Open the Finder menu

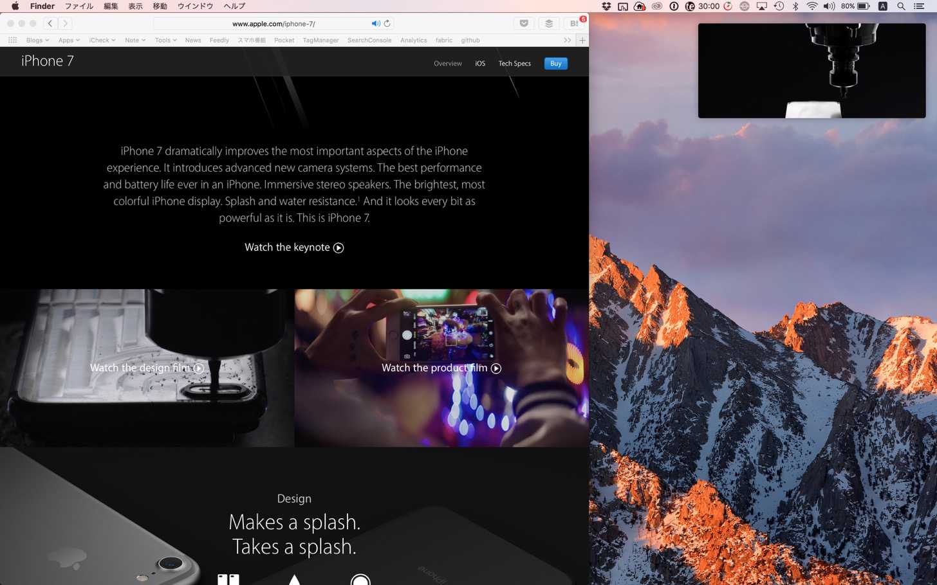(42, 6)
